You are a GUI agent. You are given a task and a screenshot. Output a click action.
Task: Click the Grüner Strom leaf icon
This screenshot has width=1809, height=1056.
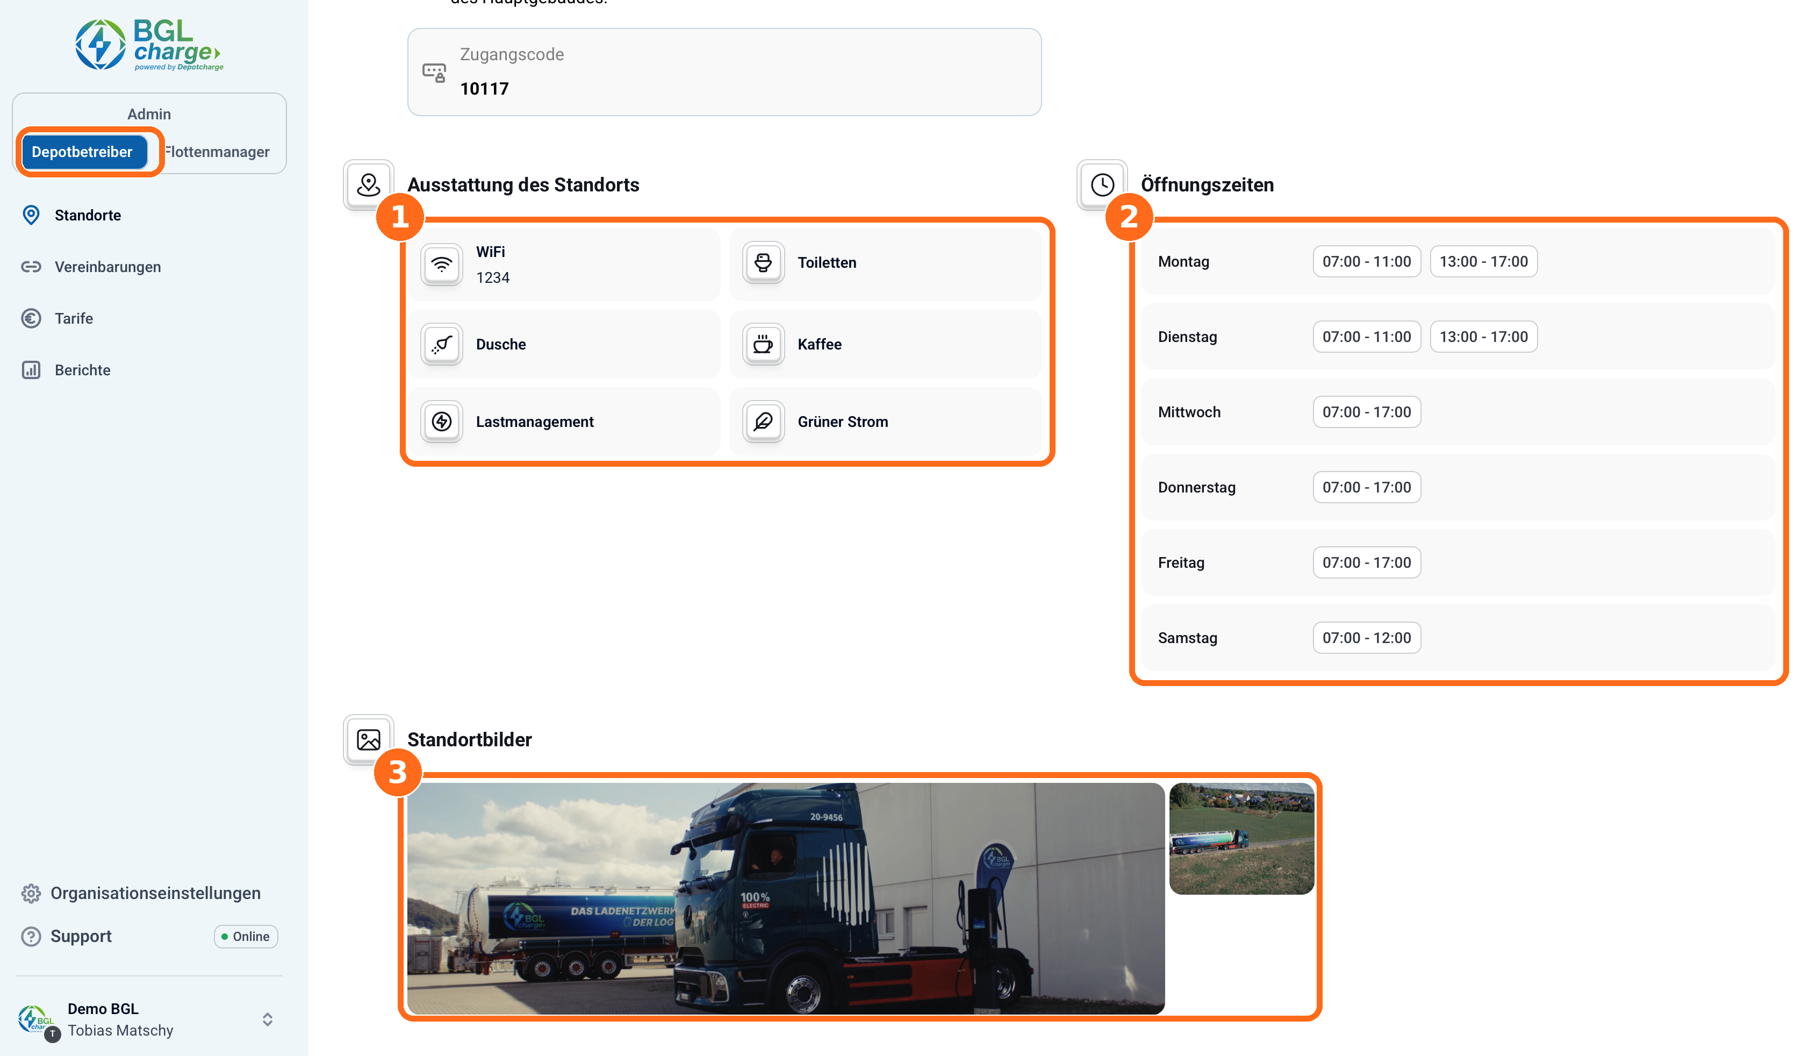point(763,422)
